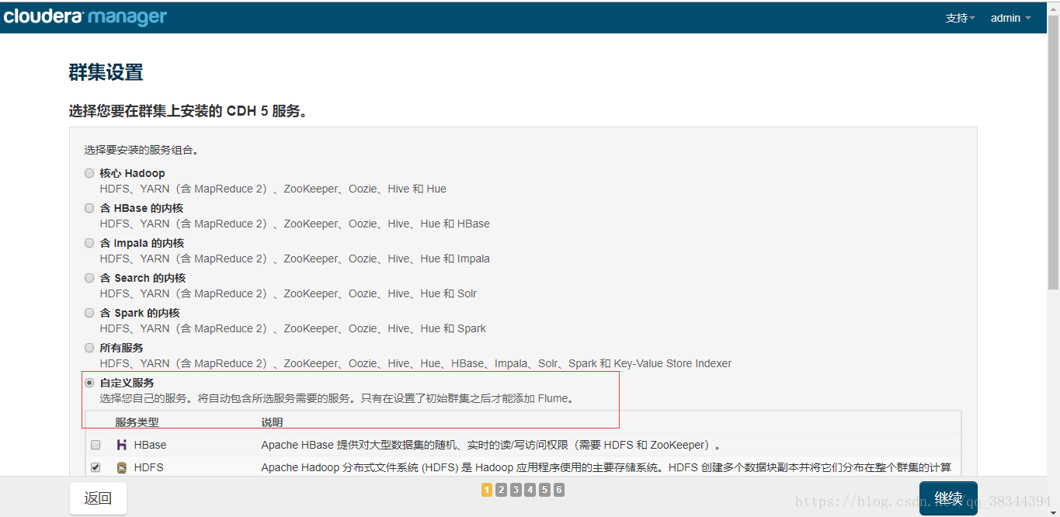This screenshot has width=1060, height=517.
Task: Click the 返回 button
Action: pyautogui.click(x=98, y=498)
